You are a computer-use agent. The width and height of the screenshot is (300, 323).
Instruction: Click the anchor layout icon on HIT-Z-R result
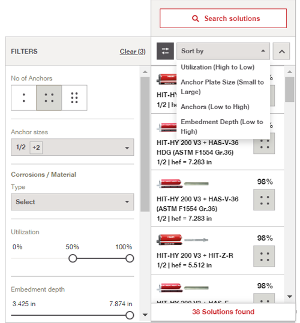click(264, 256)
